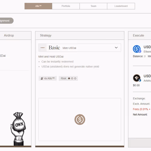The height and width of the screenshot is (151, 151).
Task: Click the blue USDC Ethereum token icon
Action: click(137, 49)
